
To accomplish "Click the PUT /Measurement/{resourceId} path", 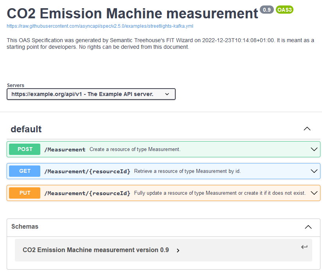I will pyautogui.click(x=87, y=193).
